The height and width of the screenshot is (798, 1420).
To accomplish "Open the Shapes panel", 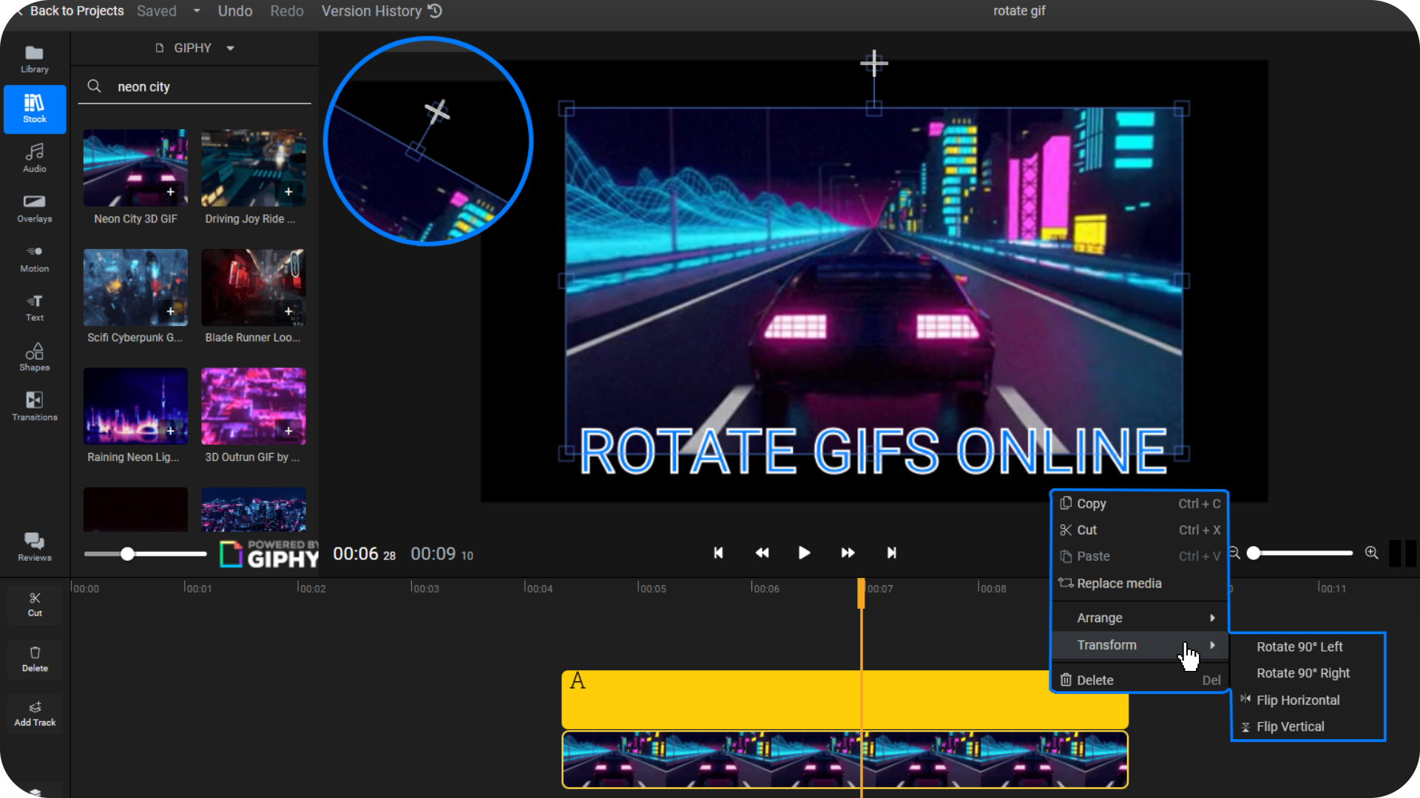I will [34, 357].
